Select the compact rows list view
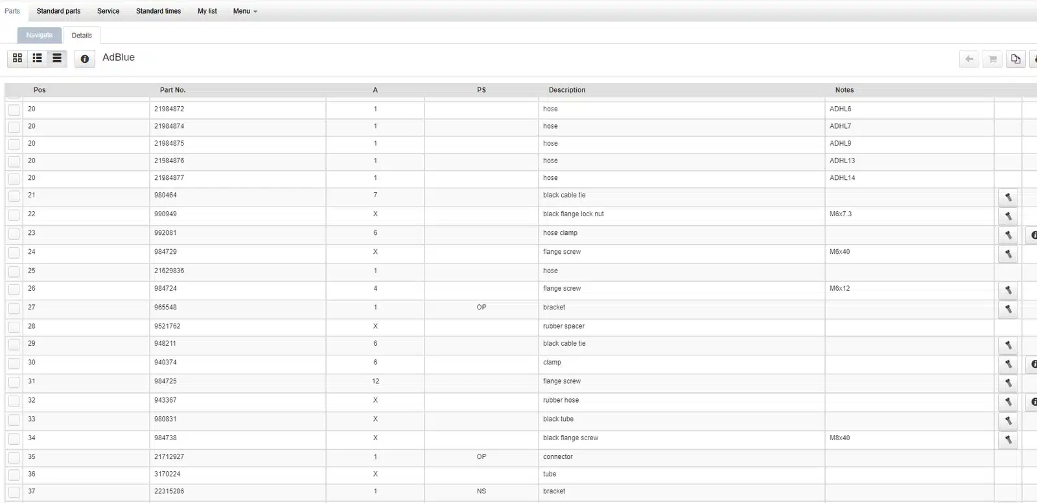This screenshot has height=503, width=1037. [x=57, y=58]
